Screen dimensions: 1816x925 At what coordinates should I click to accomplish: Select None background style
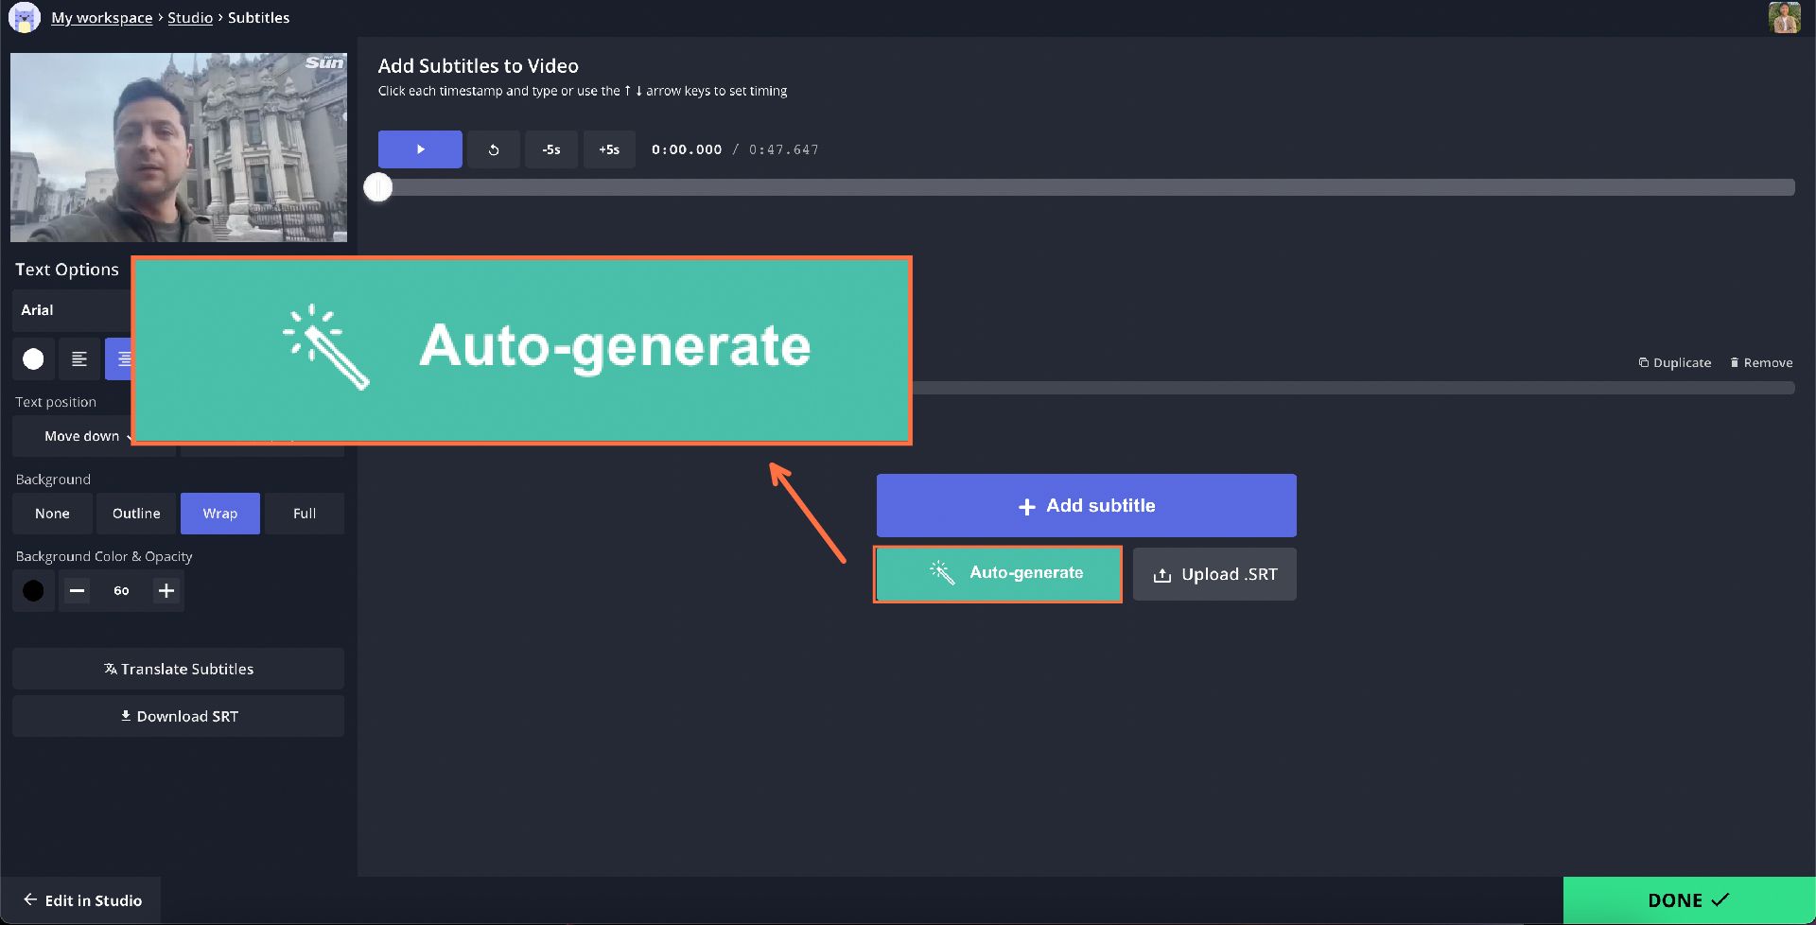(x=52, y=514)
